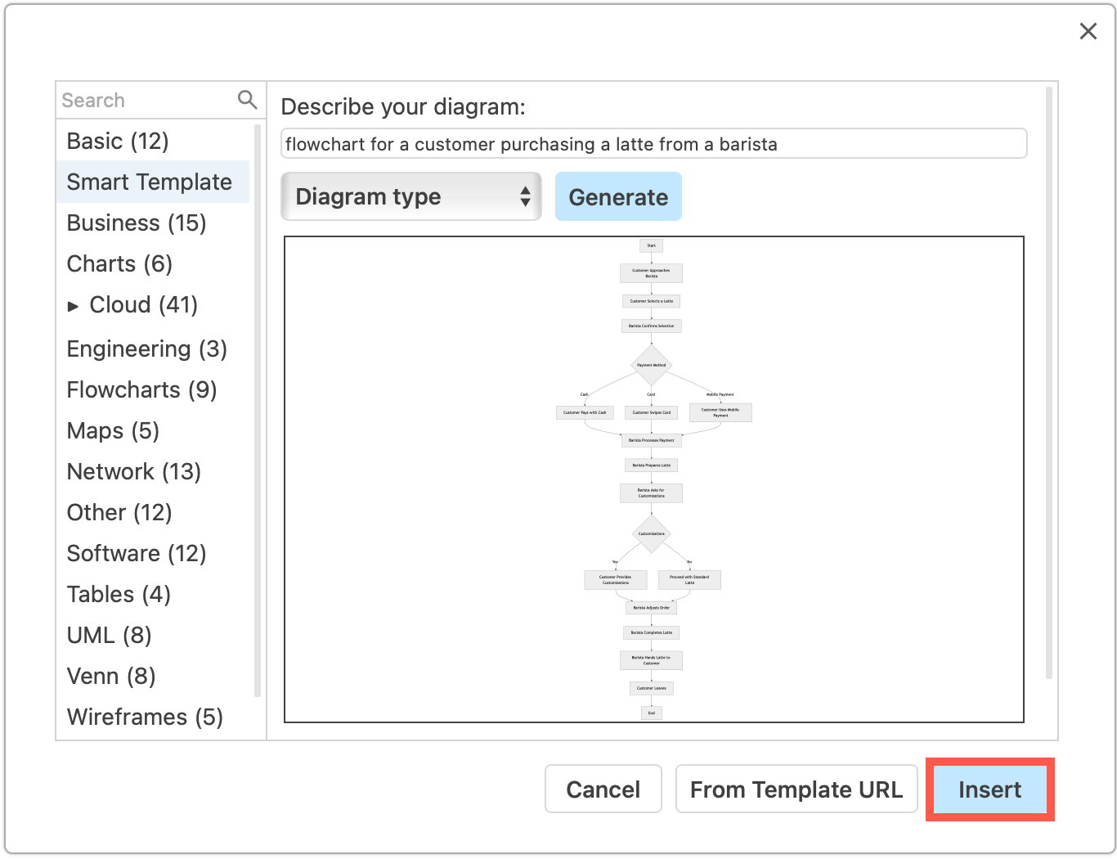The width and height of the screenshot is (1117, 859).
Task: Cancel the template dialog
Action: point(603,789)
